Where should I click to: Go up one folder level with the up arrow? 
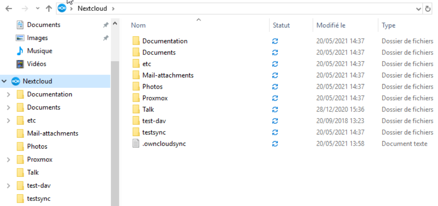click(49, 8)
